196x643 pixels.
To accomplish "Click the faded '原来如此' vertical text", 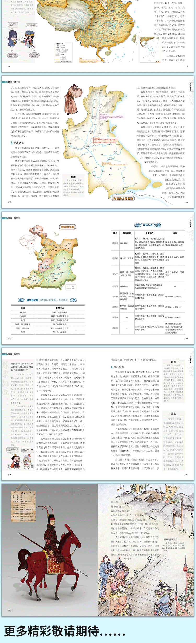I will [x=6, y=378].
